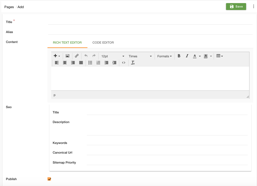
Task: Center align the text
Action: point(65,63)
